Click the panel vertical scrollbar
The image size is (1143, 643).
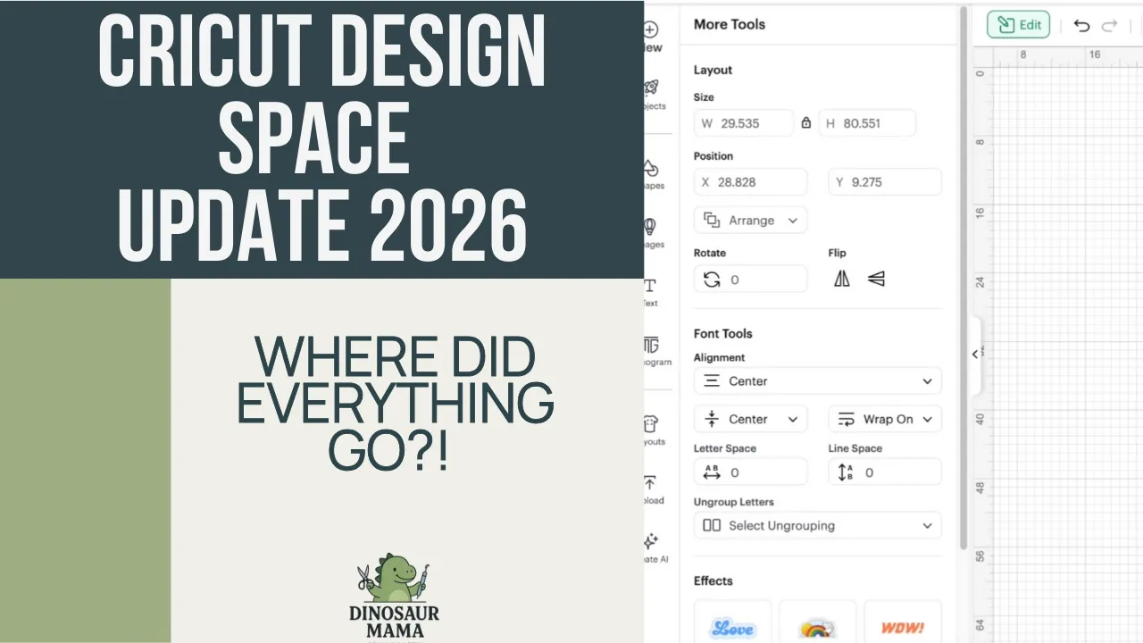tap(963, 277)
